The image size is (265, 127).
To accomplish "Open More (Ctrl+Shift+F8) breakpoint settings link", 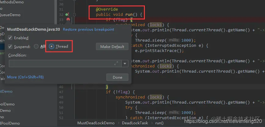I will point(25,77).
